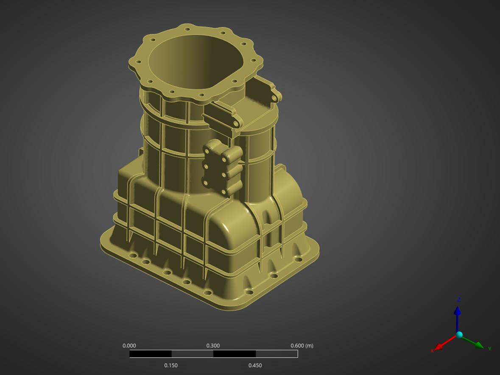Click the 0.000 scale label
Viewport: 500px width, 375px height.
click(x=129, y=345)
